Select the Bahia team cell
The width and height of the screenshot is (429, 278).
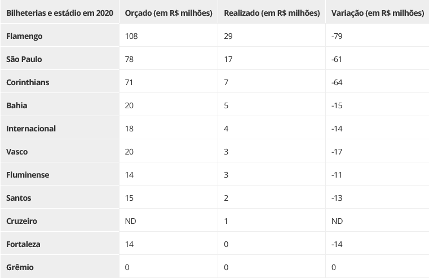[x=17, y=105]
